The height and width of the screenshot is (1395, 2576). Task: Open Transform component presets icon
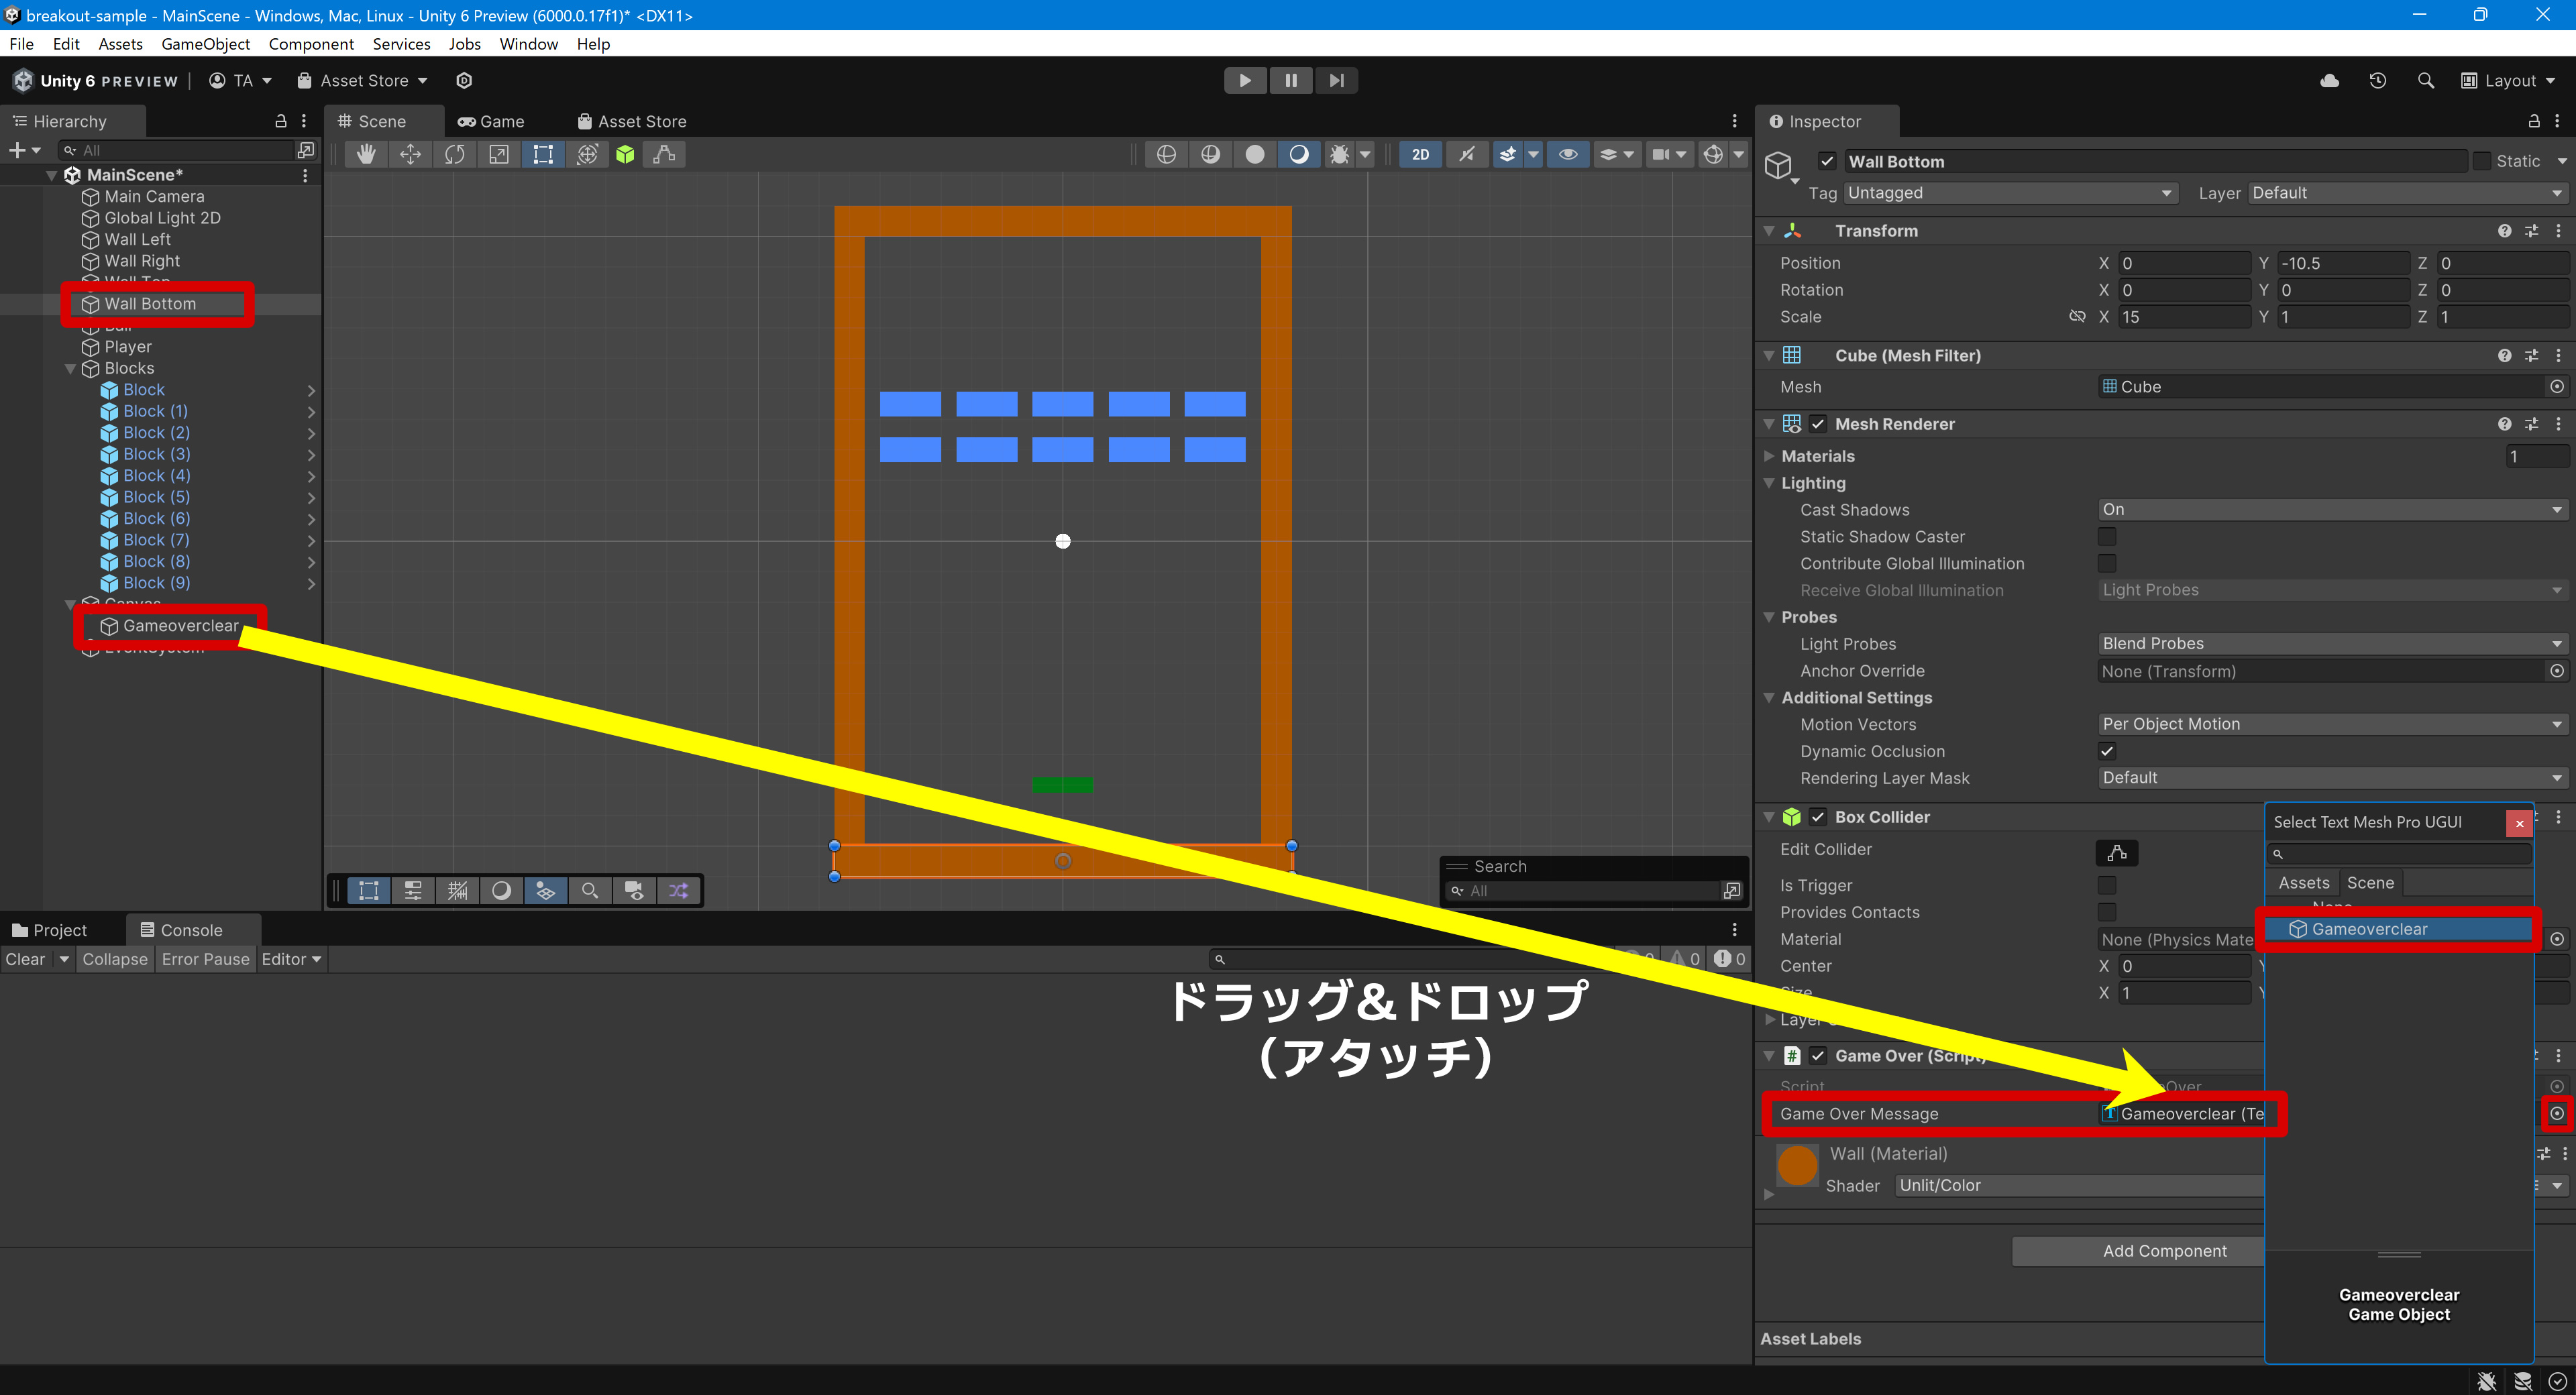pyautogui.click(x=2531, y=230)
